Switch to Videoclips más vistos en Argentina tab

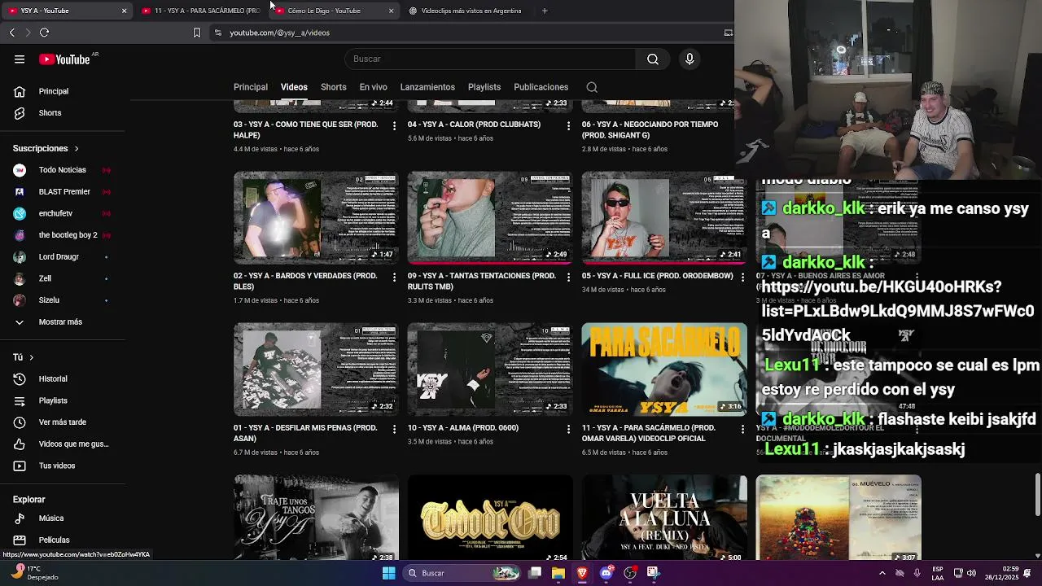[x=466, y=11]
